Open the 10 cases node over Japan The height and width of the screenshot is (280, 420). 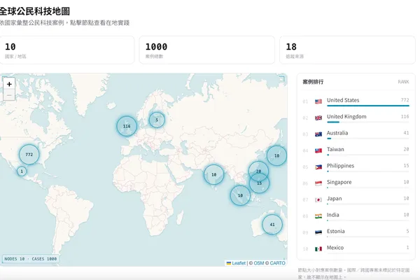276,155
